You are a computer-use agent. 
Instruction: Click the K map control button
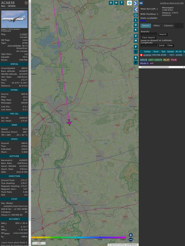click(136, 30)
